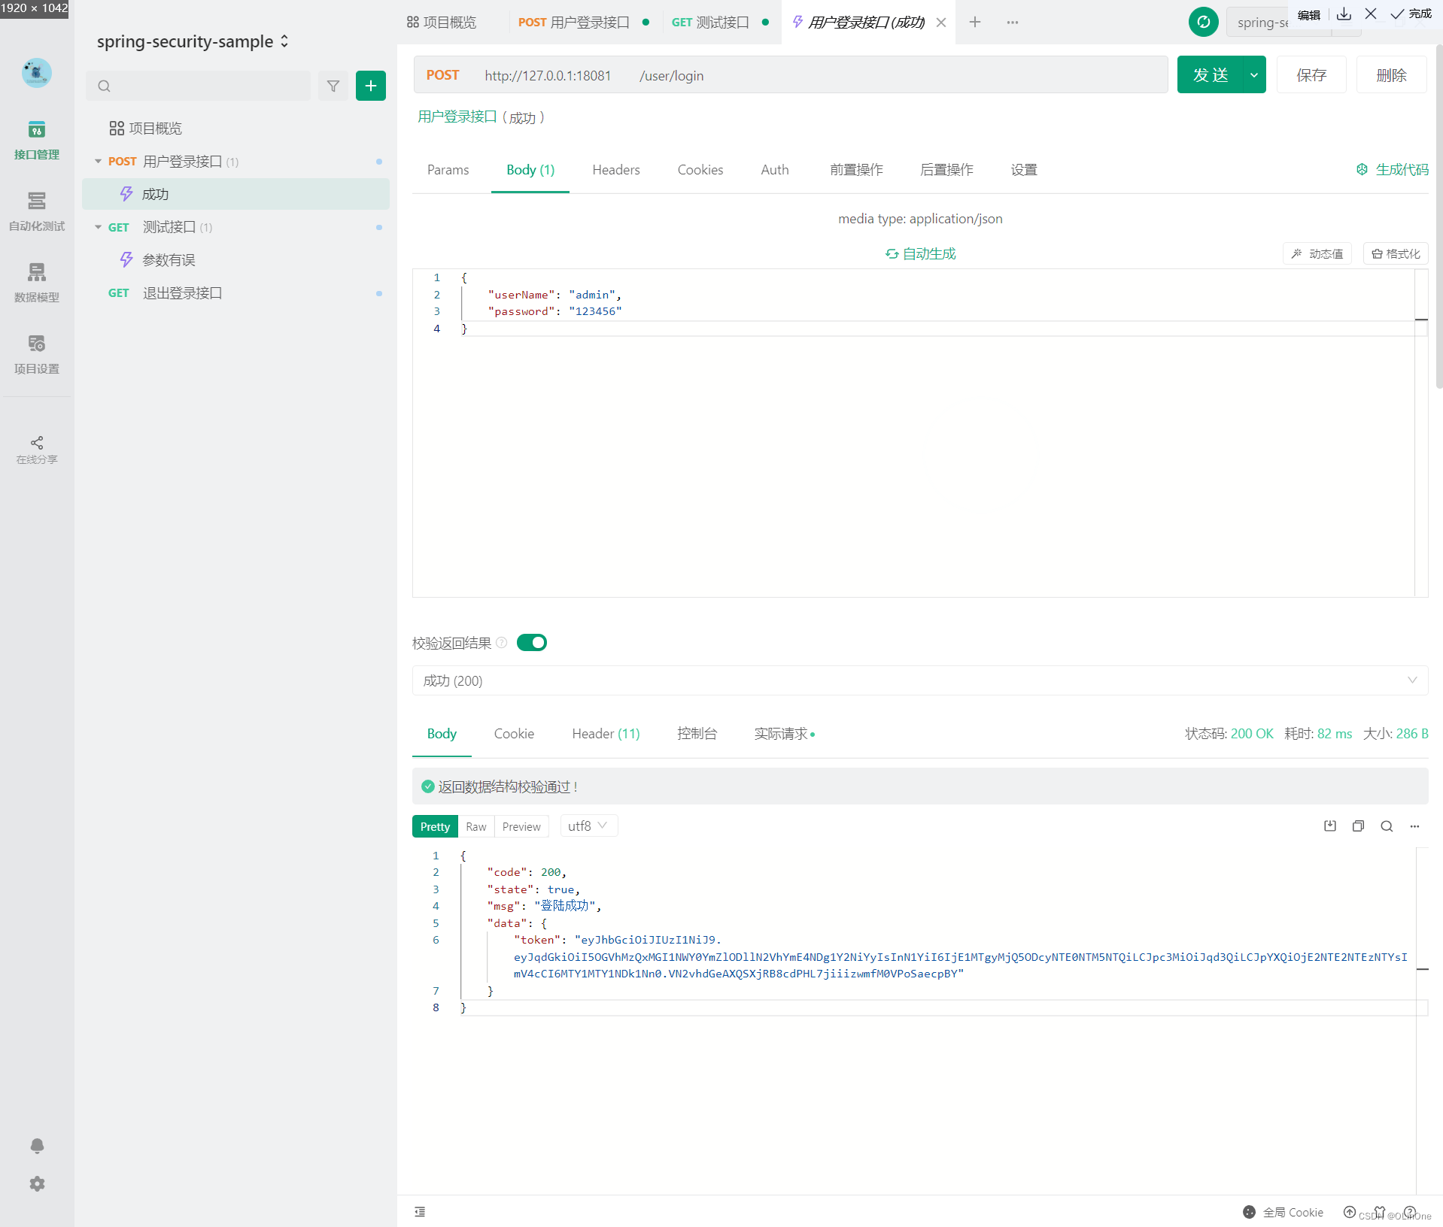Open the spring-security-sample project switcher
This screenshot has width=1443, height=1227.
pyautogui.click(x=193, y=41)
